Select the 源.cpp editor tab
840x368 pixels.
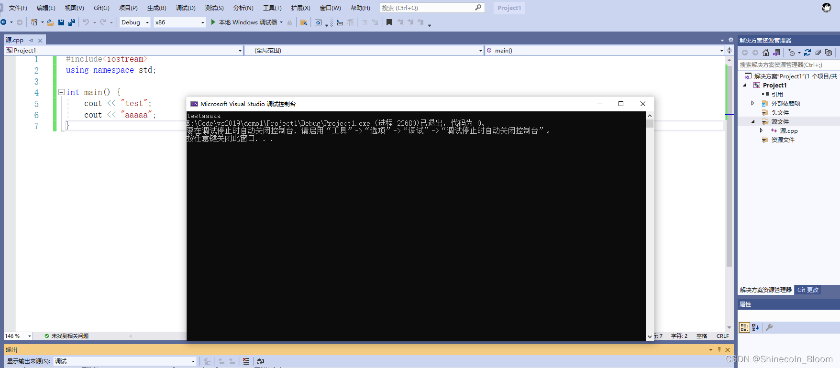click(14, 40)
